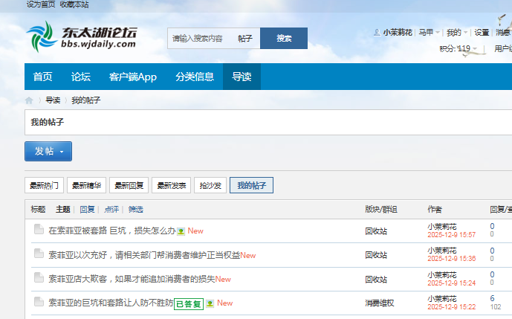Image resolution: width=512 pixels, height=319 pixels.
Task: Click 我的帖子 in the breadcrumb
Action: 86,100
